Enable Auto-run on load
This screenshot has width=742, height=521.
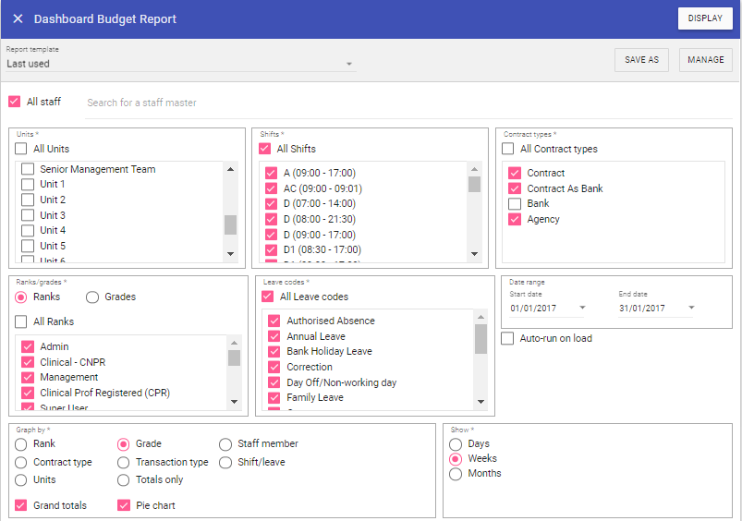(x=507, y=338)
